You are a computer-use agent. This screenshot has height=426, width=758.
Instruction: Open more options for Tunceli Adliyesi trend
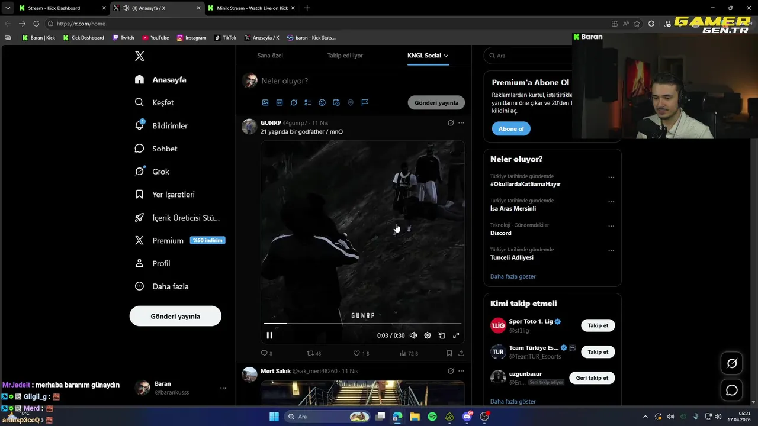pos(611,250)
